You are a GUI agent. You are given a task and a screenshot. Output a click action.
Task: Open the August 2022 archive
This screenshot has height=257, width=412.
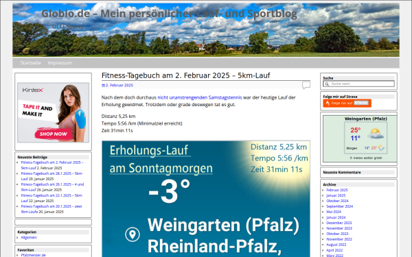pyautogui.click(x=336, y=245)
